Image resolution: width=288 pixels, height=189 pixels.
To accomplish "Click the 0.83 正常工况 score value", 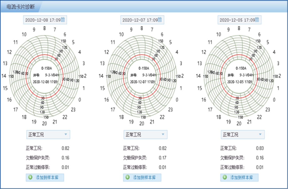I will tap(260, 148).
